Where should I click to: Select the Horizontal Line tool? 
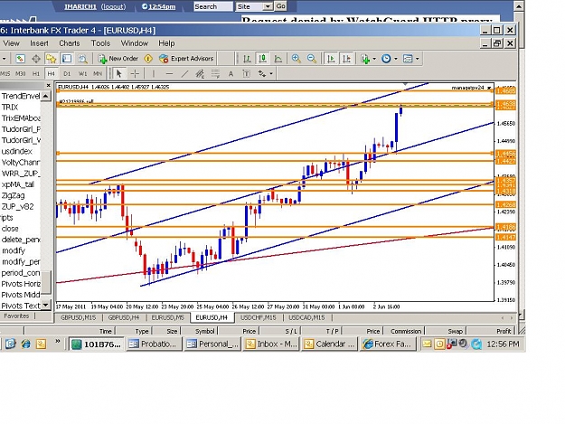click(169, 74)
